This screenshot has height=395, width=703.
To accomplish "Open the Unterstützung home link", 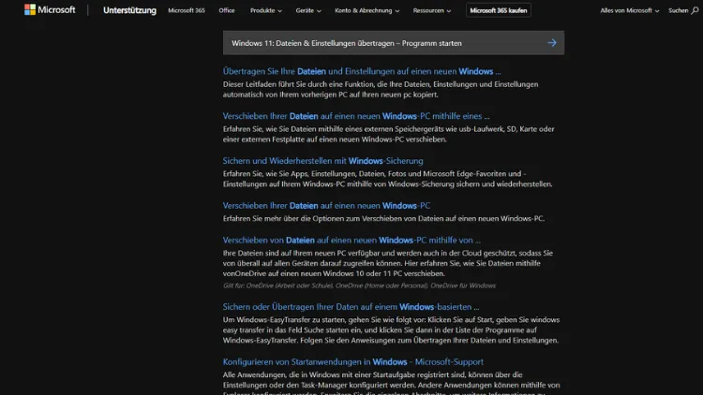I will click(129, 10).
